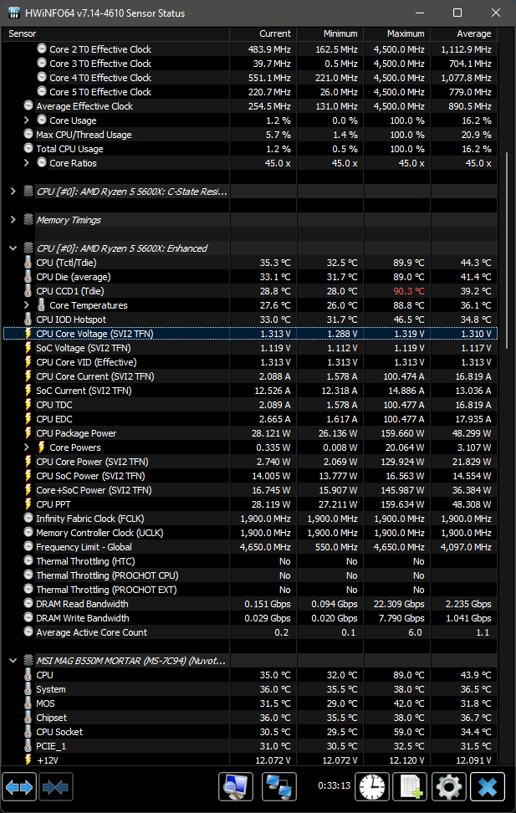Collapse the AMD Ryzen 5 5600X Enhanced group

(13, 248)
